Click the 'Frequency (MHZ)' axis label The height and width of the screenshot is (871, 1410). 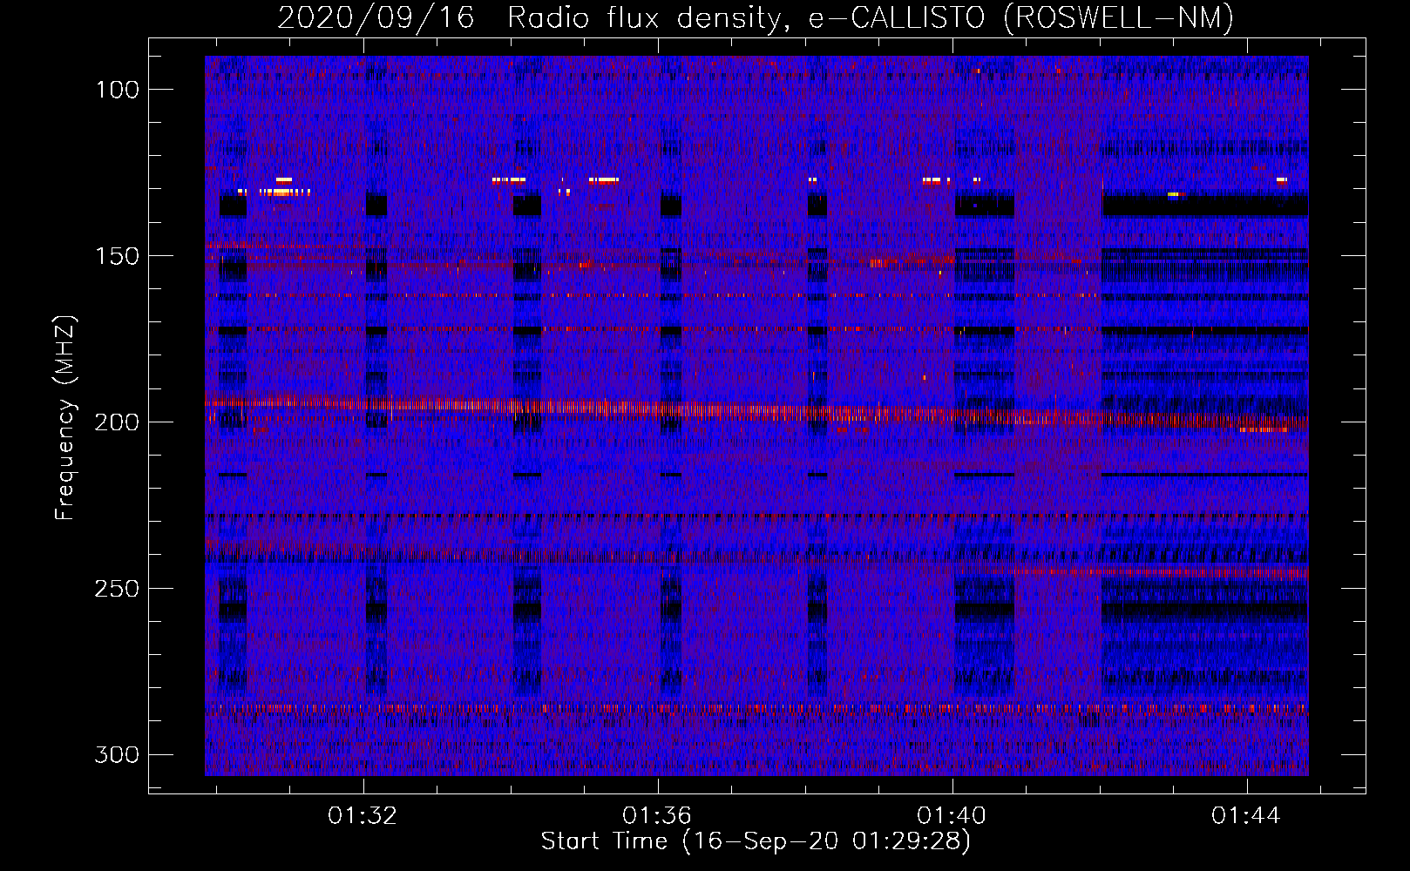tap(65, 418)
